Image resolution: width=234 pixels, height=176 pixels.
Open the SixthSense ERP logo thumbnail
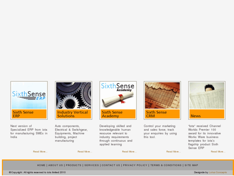(x=29, y=95)
